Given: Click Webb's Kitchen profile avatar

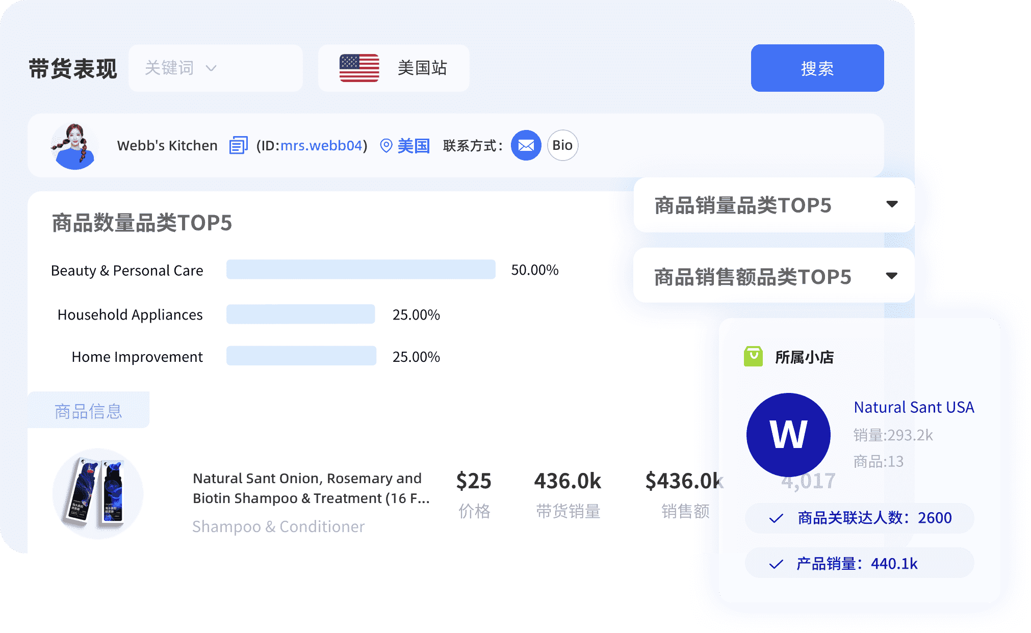Looking at the screenshot, I should coord(74,146).
